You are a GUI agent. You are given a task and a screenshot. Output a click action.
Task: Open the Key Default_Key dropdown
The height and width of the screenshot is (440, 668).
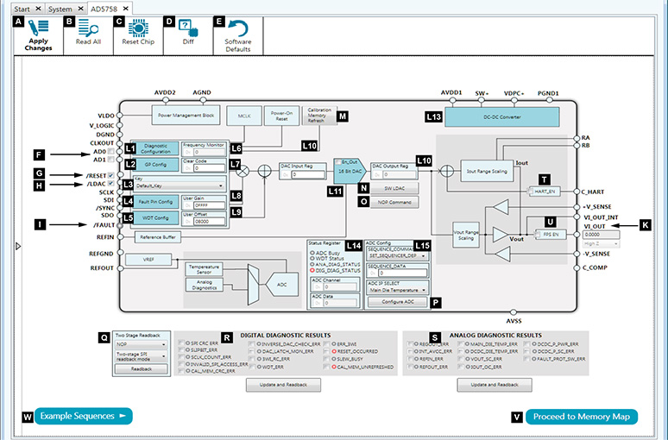point(180,186)
